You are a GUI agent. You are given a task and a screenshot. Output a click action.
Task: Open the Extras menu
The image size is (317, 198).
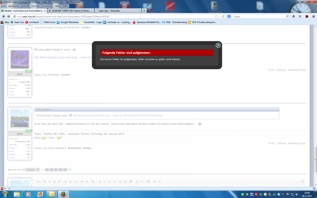click(59, 6)
